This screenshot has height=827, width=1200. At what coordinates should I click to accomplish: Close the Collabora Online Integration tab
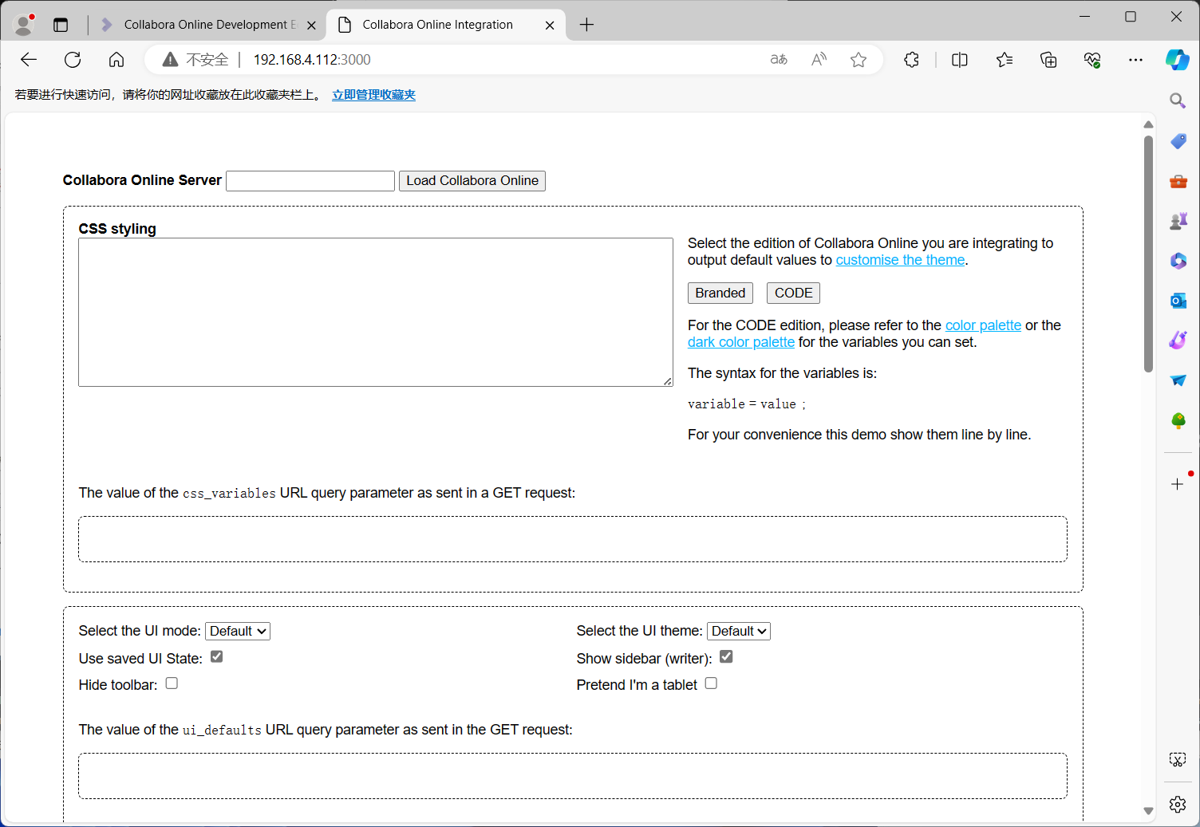pos(550,26)
